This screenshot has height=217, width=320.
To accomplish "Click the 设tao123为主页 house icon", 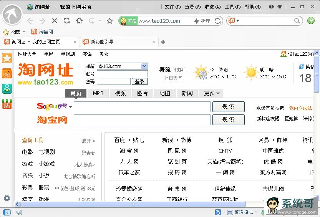I will (283, 54).
